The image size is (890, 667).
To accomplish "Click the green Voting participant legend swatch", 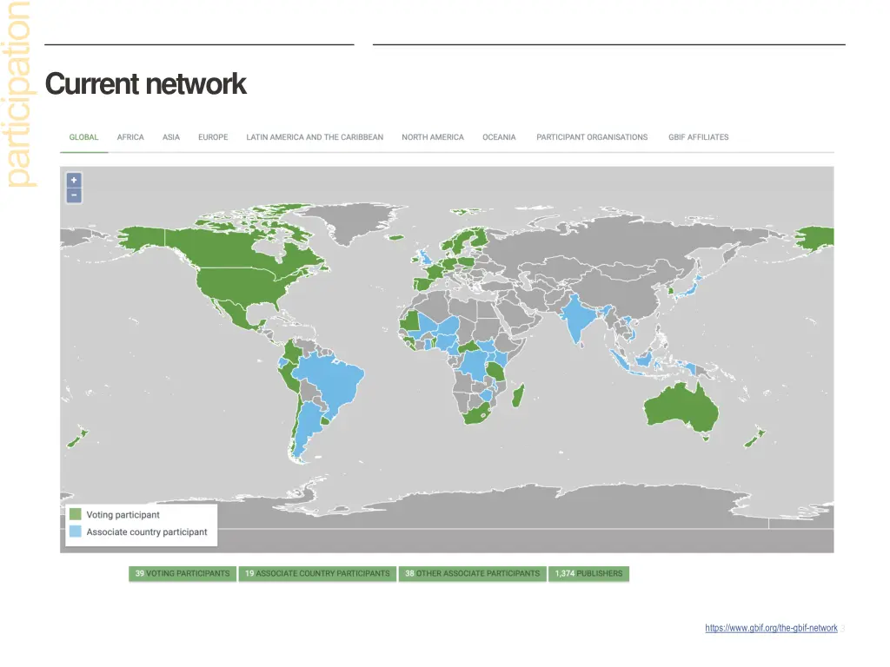I will (76, 515).
